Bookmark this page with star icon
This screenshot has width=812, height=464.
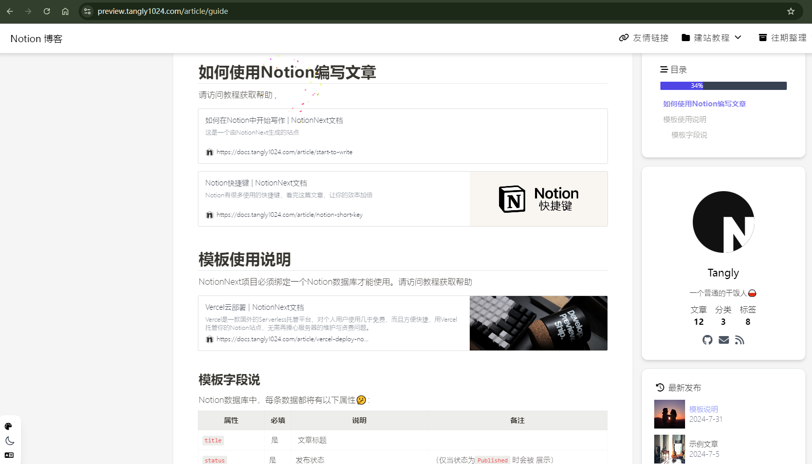[x=791, y=11]
